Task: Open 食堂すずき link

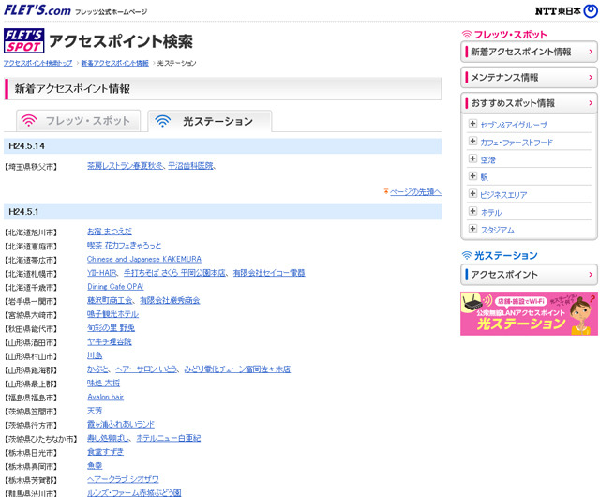Action: tap(106, 452)
